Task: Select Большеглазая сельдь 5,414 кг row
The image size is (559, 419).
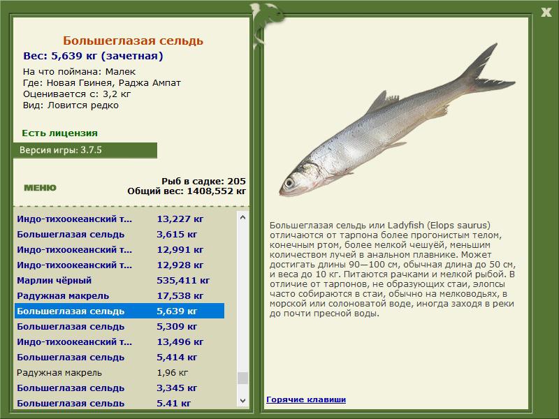Action: tap(119, 357)
